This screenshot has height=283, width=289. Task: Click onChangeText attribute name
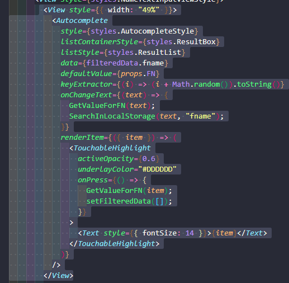pyautogui.click(x=87, y=95)
